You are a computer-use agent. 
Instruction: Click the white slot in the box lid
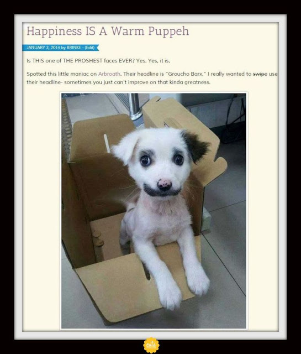coord(107,143)
